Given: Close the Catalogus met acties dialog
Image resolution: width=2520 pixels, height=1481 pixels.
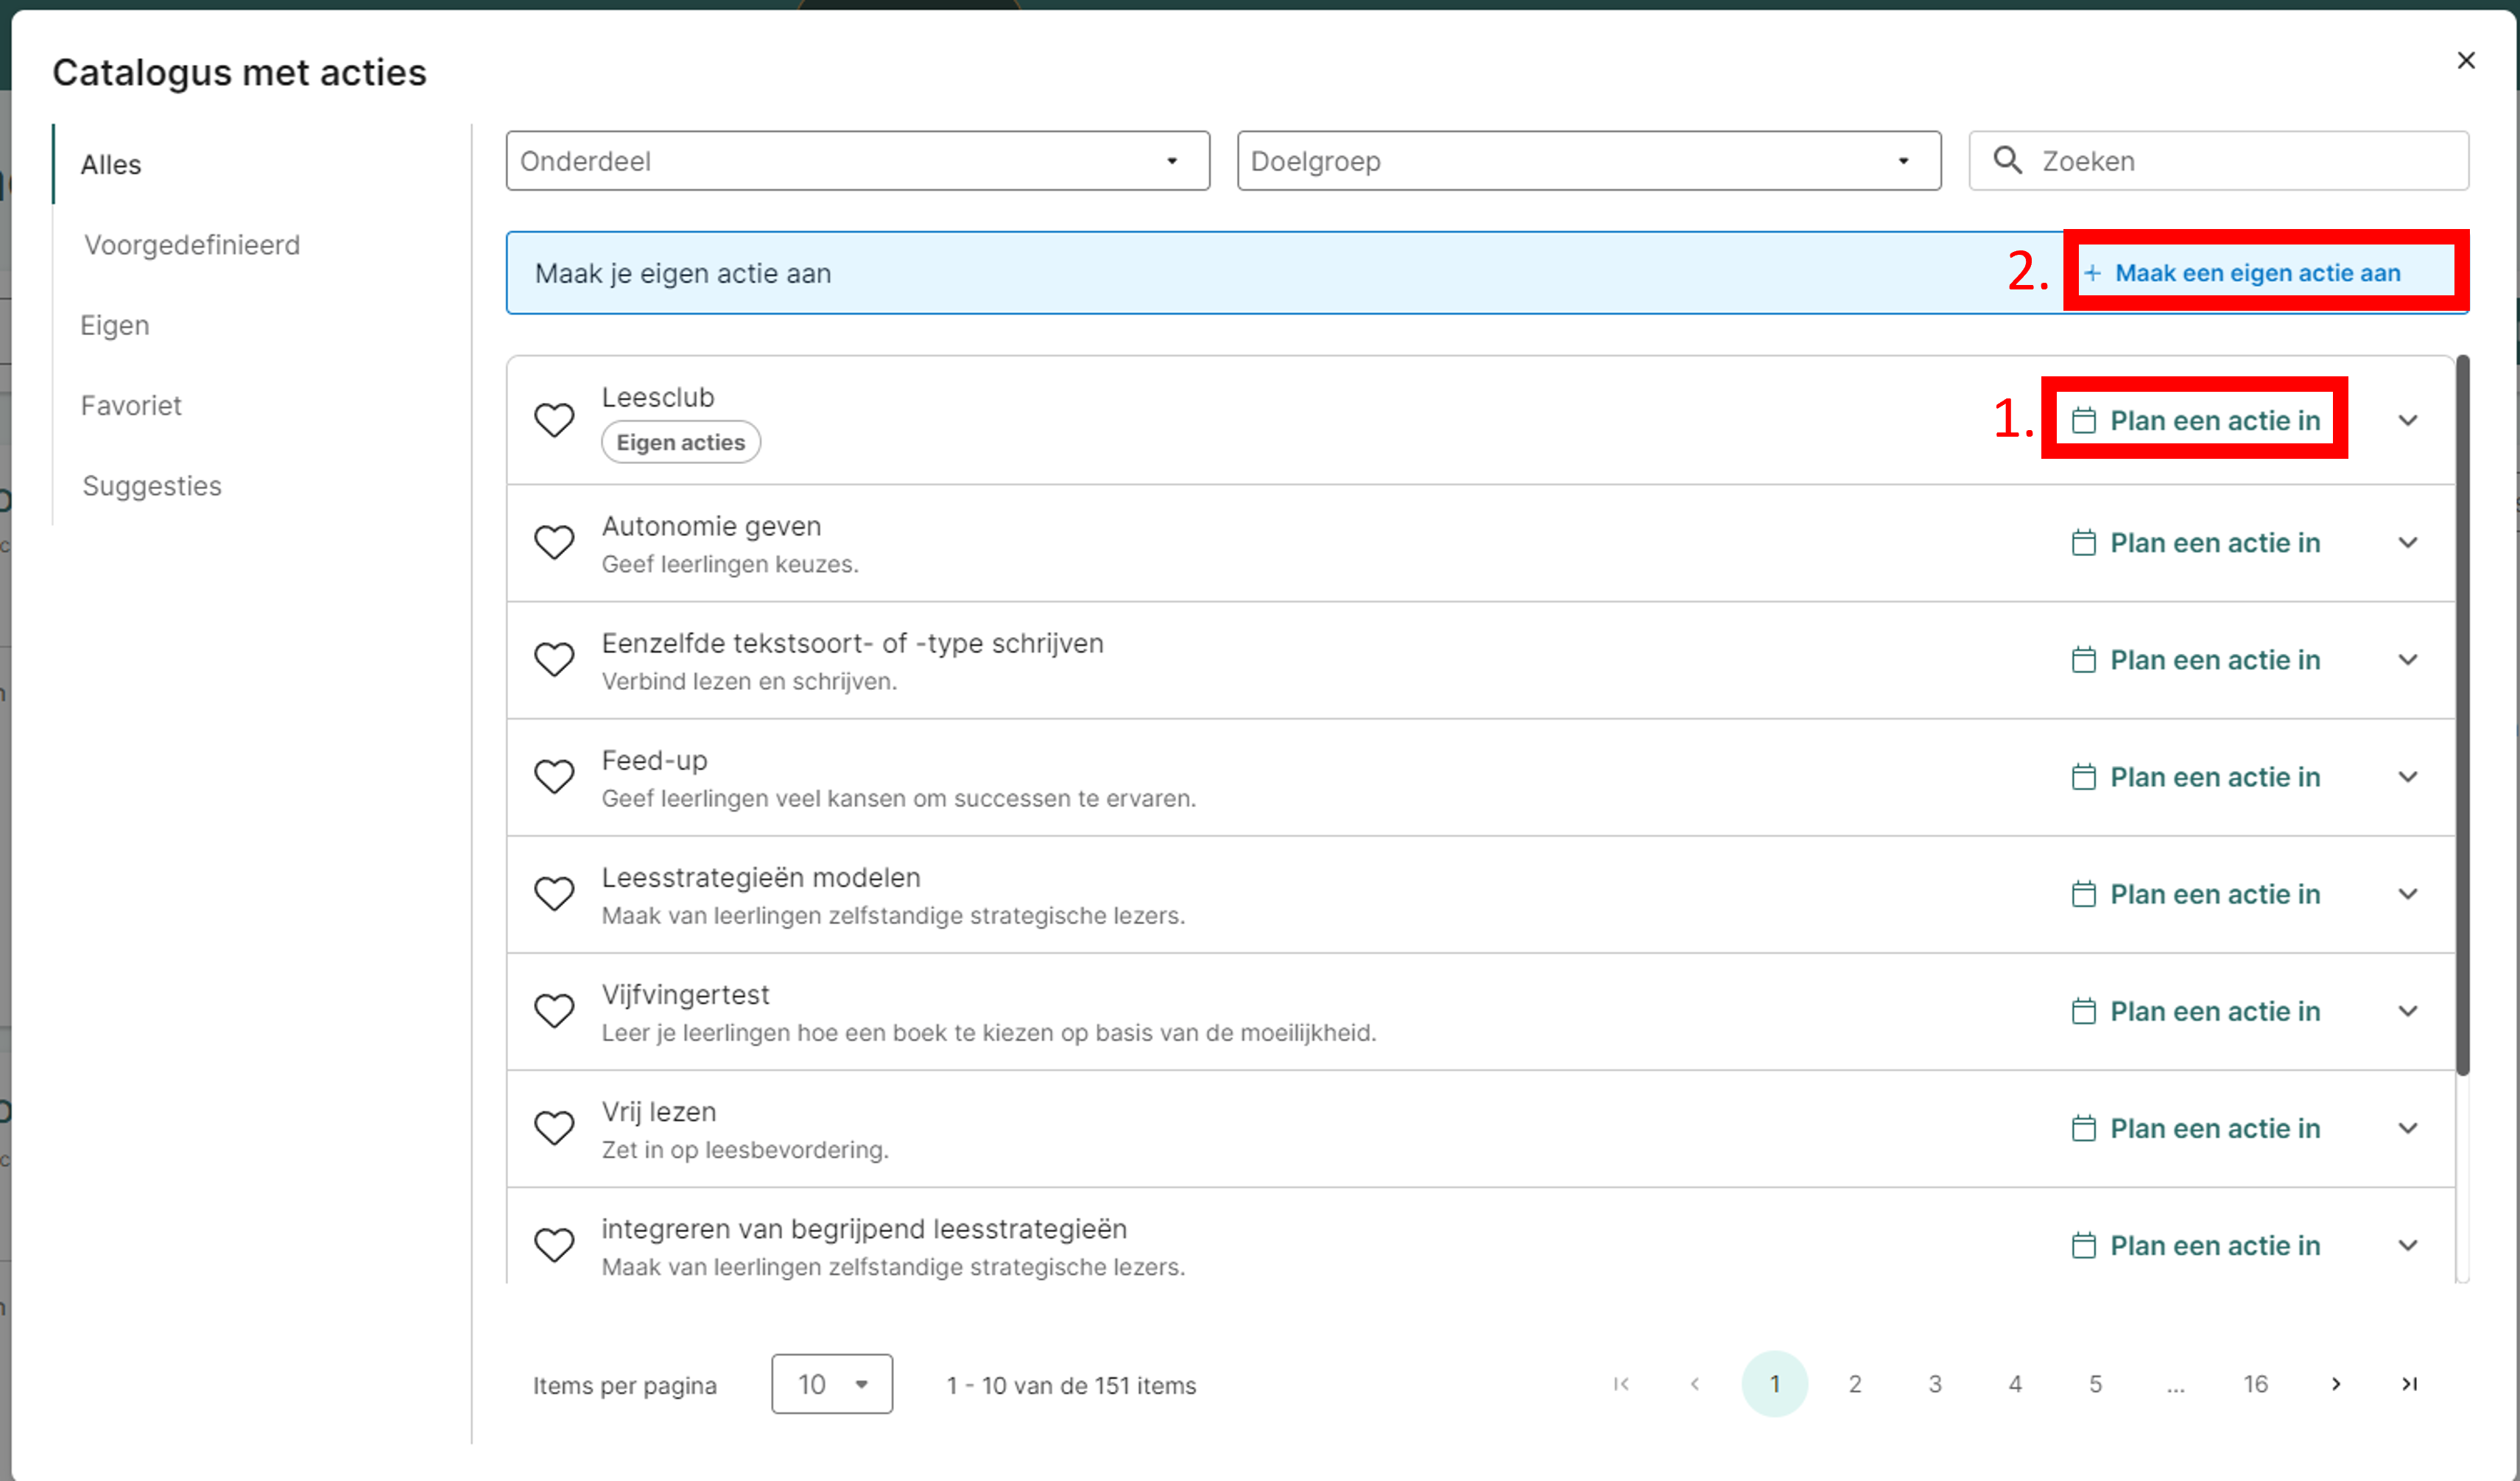Looking at the screenshot, I should (2465, 61).
